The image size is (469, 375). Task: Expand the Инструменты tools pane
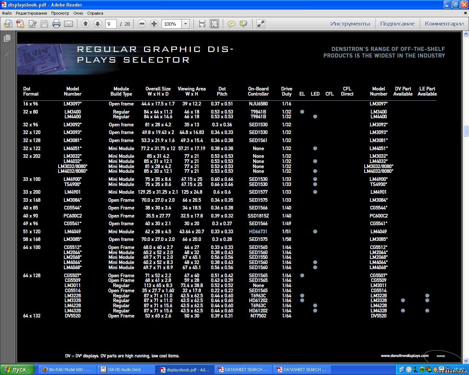click(350, 24)
